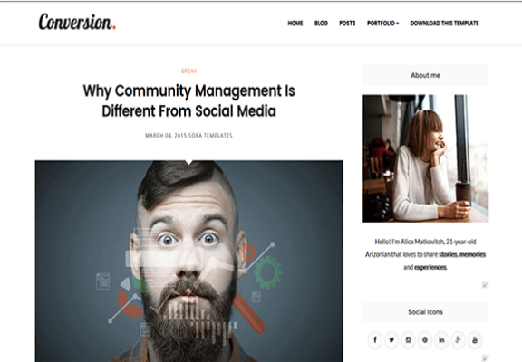
Task: Open the Google Plus social icon
Action: click(x=458, y=339)
